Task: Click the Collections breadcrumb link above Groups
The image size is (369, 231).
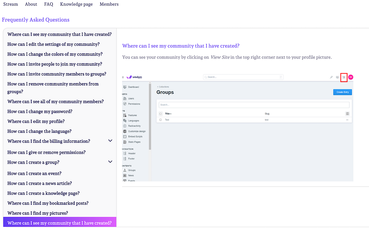Action: tap(163, 87)
